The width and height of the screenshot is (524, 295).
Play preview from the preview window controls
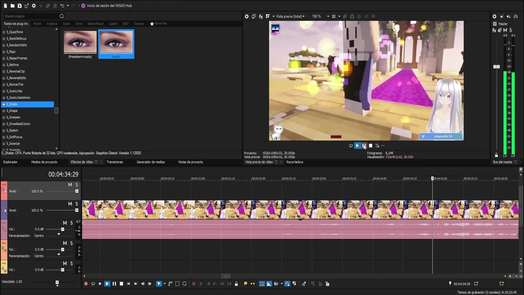point(357,145)
